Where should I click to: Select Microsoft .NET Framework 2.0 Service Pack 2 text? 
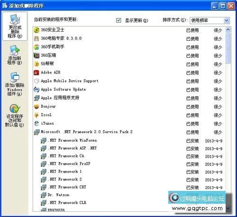pyautogui.click(x=87, y=132)
